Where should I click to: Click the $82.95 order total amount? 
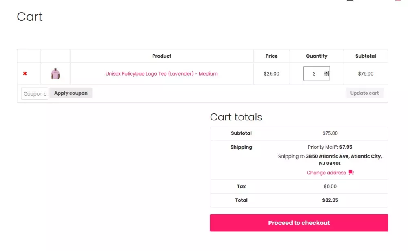[330, 200]
